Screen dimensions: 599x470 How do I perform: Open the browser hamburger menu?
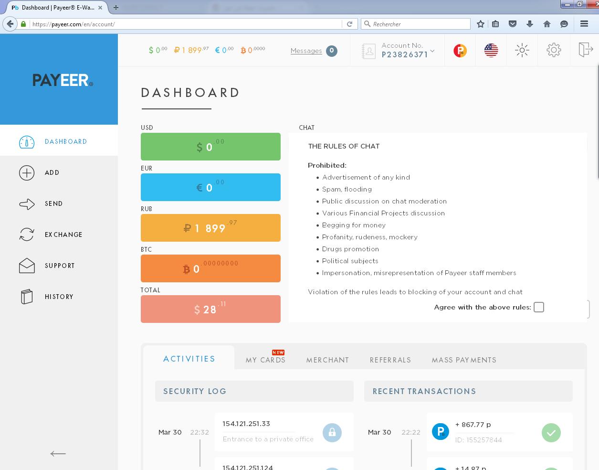pos(584,24)
